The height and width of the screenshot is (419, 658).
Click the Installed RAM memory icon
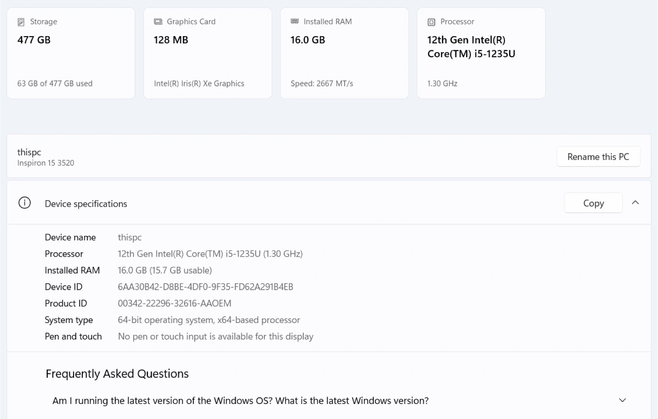pyautogui.click(x=295, y=21)
